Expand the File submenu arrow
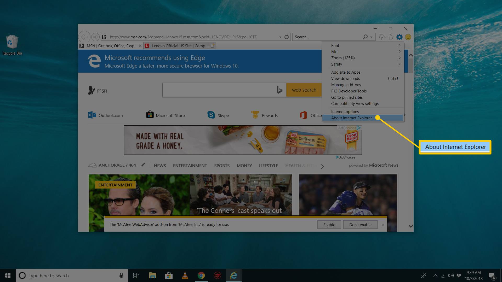Image resolution: width=502 pixels, height=282 pixels. [x=399, y=52]
